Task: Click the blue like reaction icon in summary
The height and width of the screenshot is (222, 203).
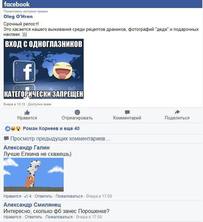Action: point(7,129)
